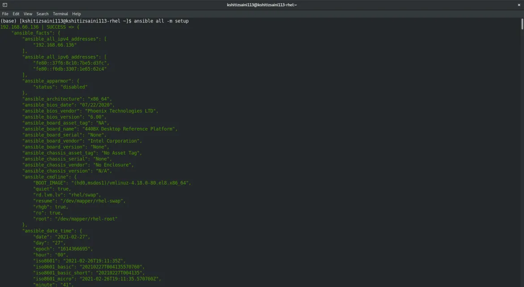Click the "BOOT_IMAGE" vmlinuz line

(112, 183)
